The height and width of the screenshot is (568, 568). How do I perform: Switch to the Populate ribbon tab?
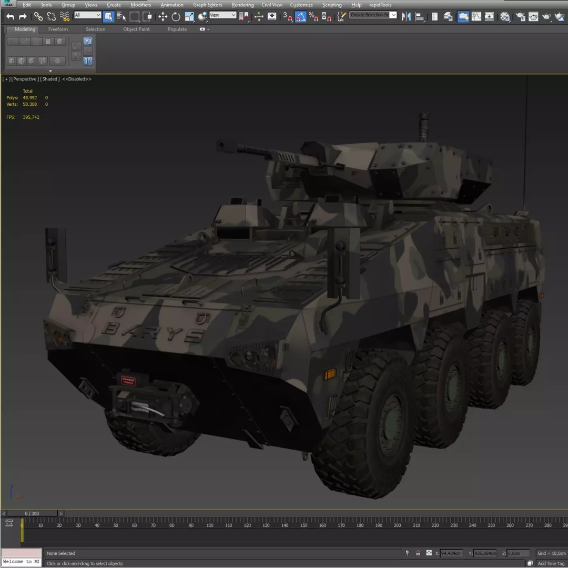coord(177,29)
